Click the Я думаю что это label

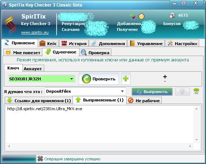[23, 91]
